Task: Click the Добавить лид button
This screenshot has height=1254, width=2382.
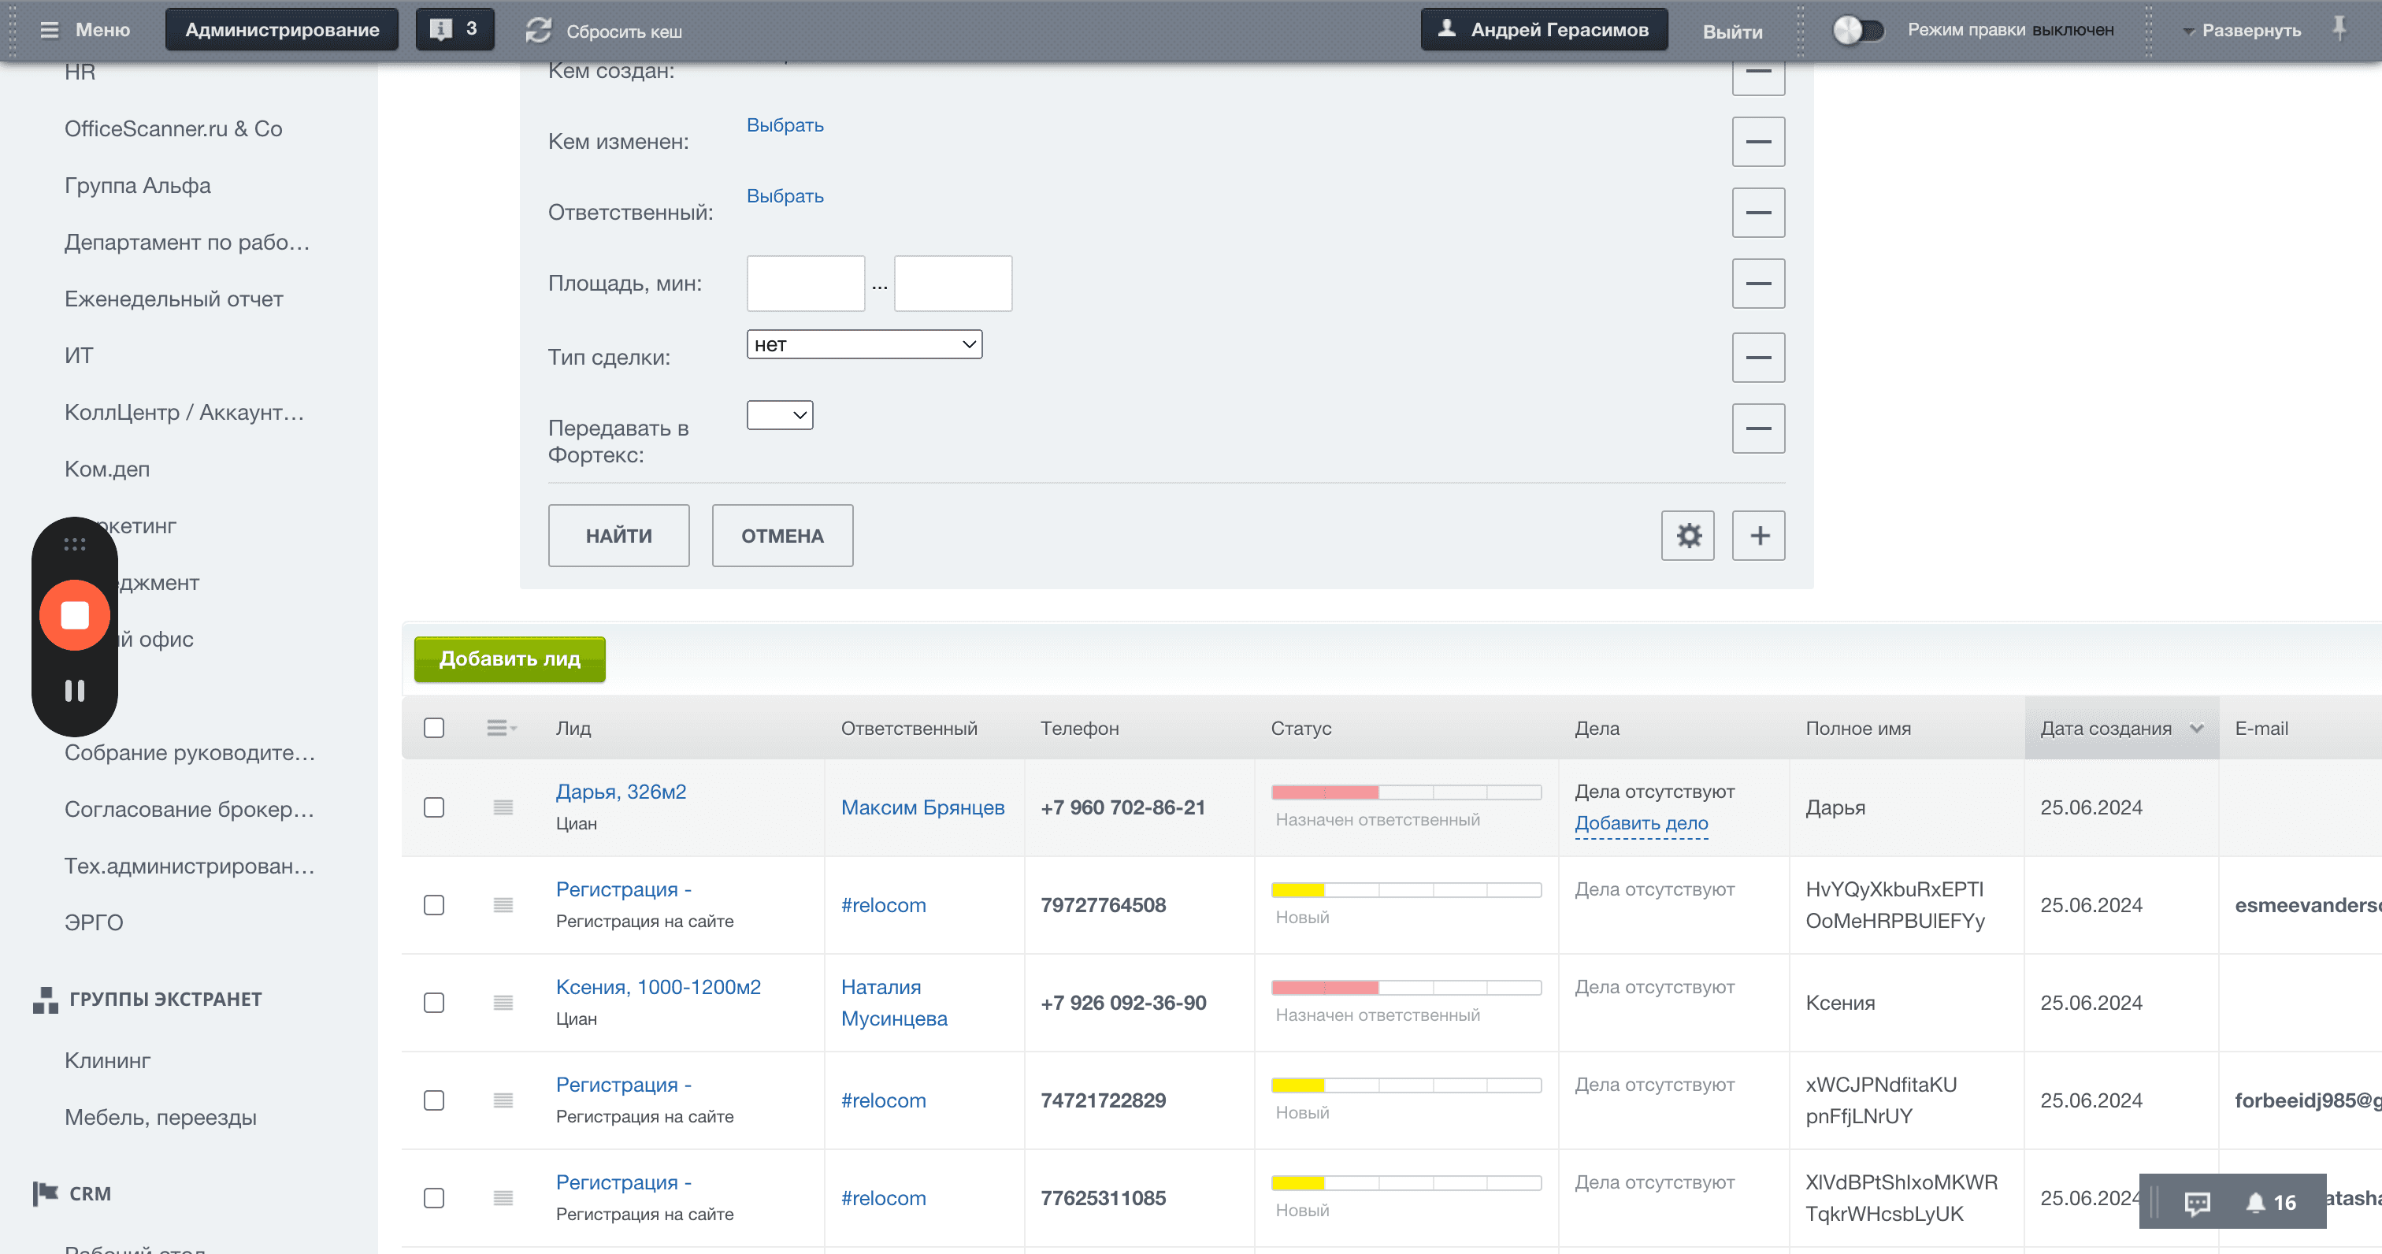Action: pos(510,659)
